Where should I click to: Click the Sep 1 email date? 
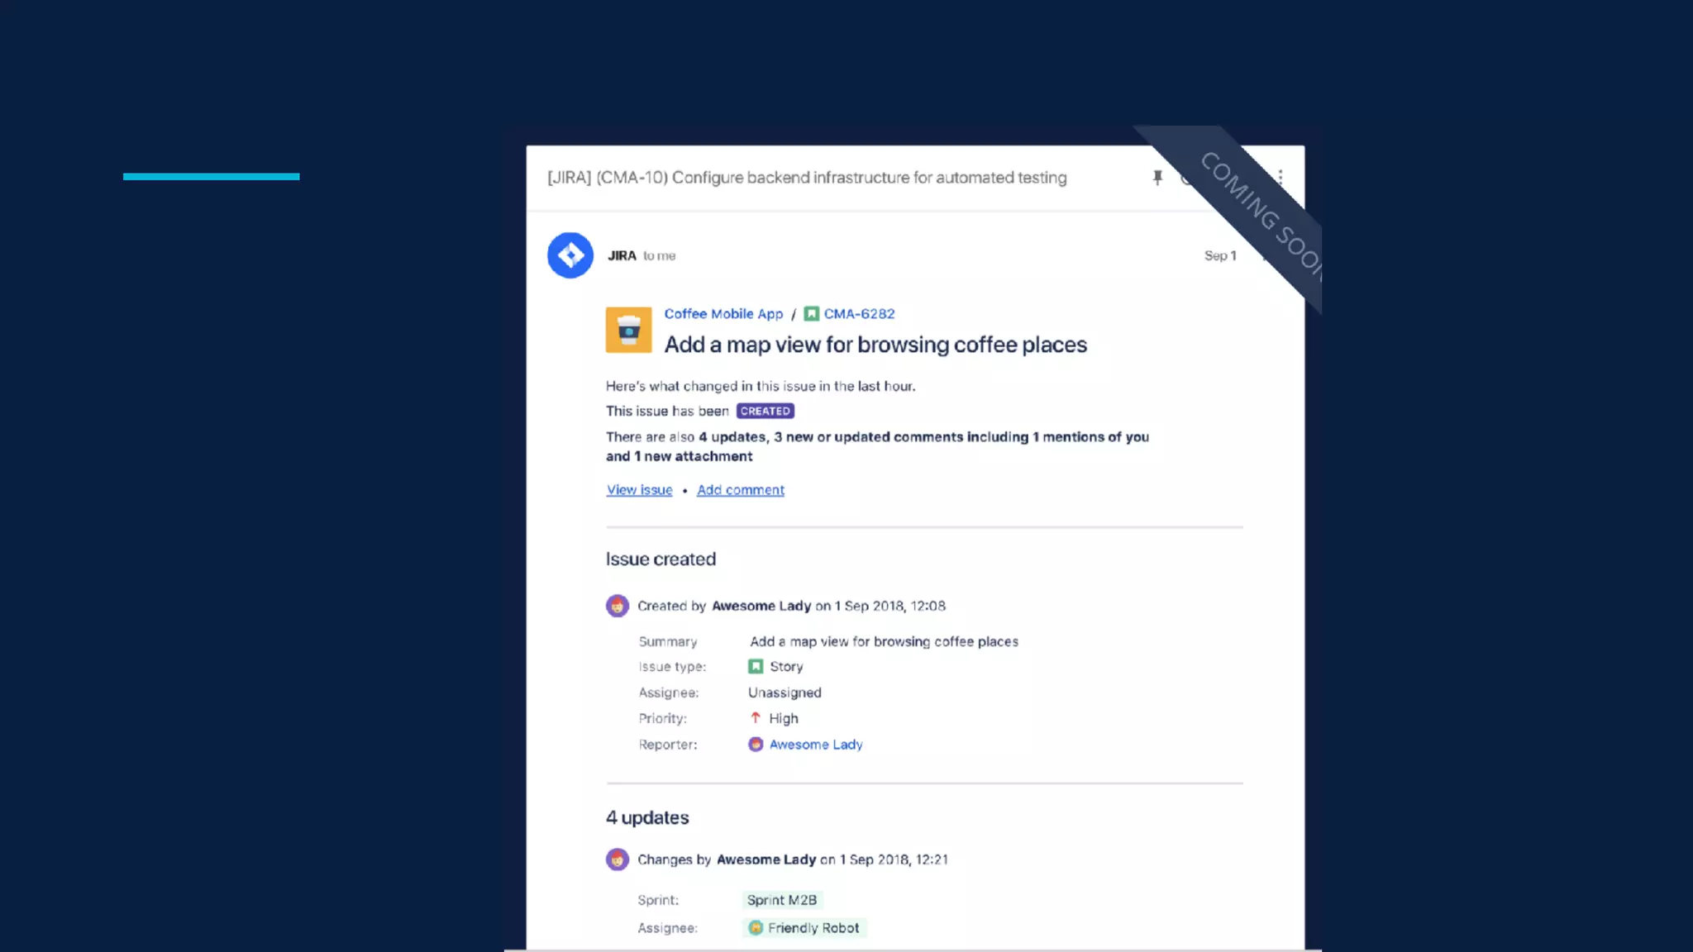click(x=1219, y=255)
